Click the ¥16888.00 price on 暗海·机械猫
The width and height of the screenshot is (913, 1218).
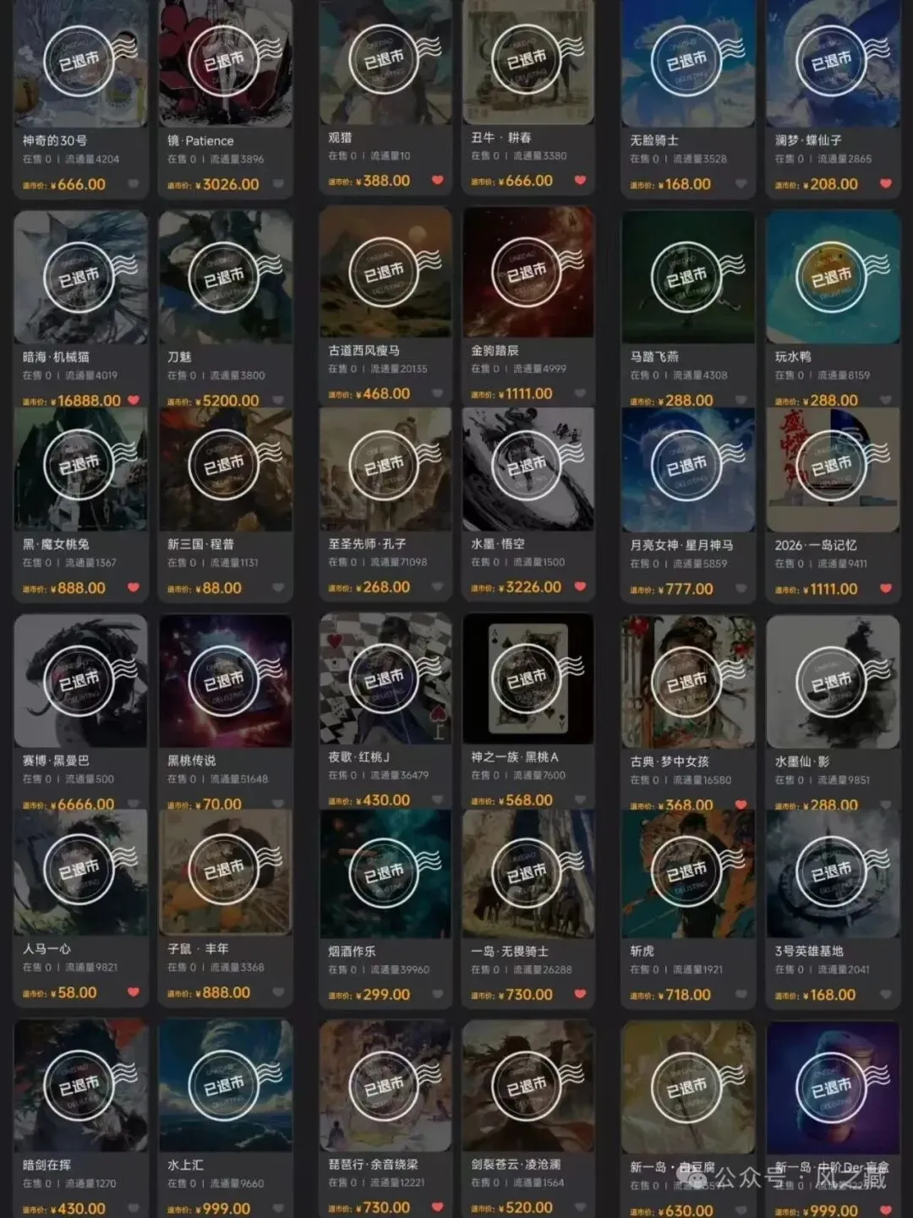(85, 401)
